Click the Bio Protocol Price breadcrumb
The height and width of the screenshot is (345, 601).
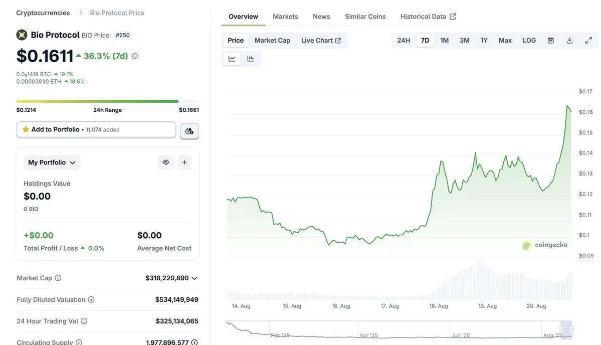pos(117,13)
